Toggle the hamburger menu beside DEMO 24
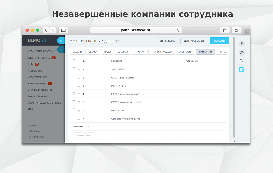 pos(25,40)
